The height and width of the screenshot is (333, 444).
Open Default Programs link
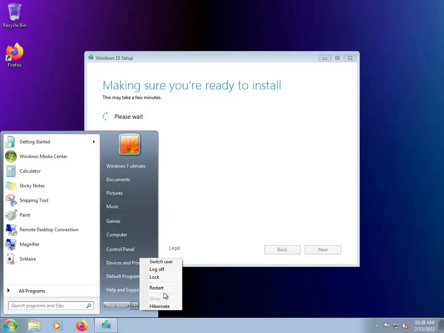tap(123, 276)
